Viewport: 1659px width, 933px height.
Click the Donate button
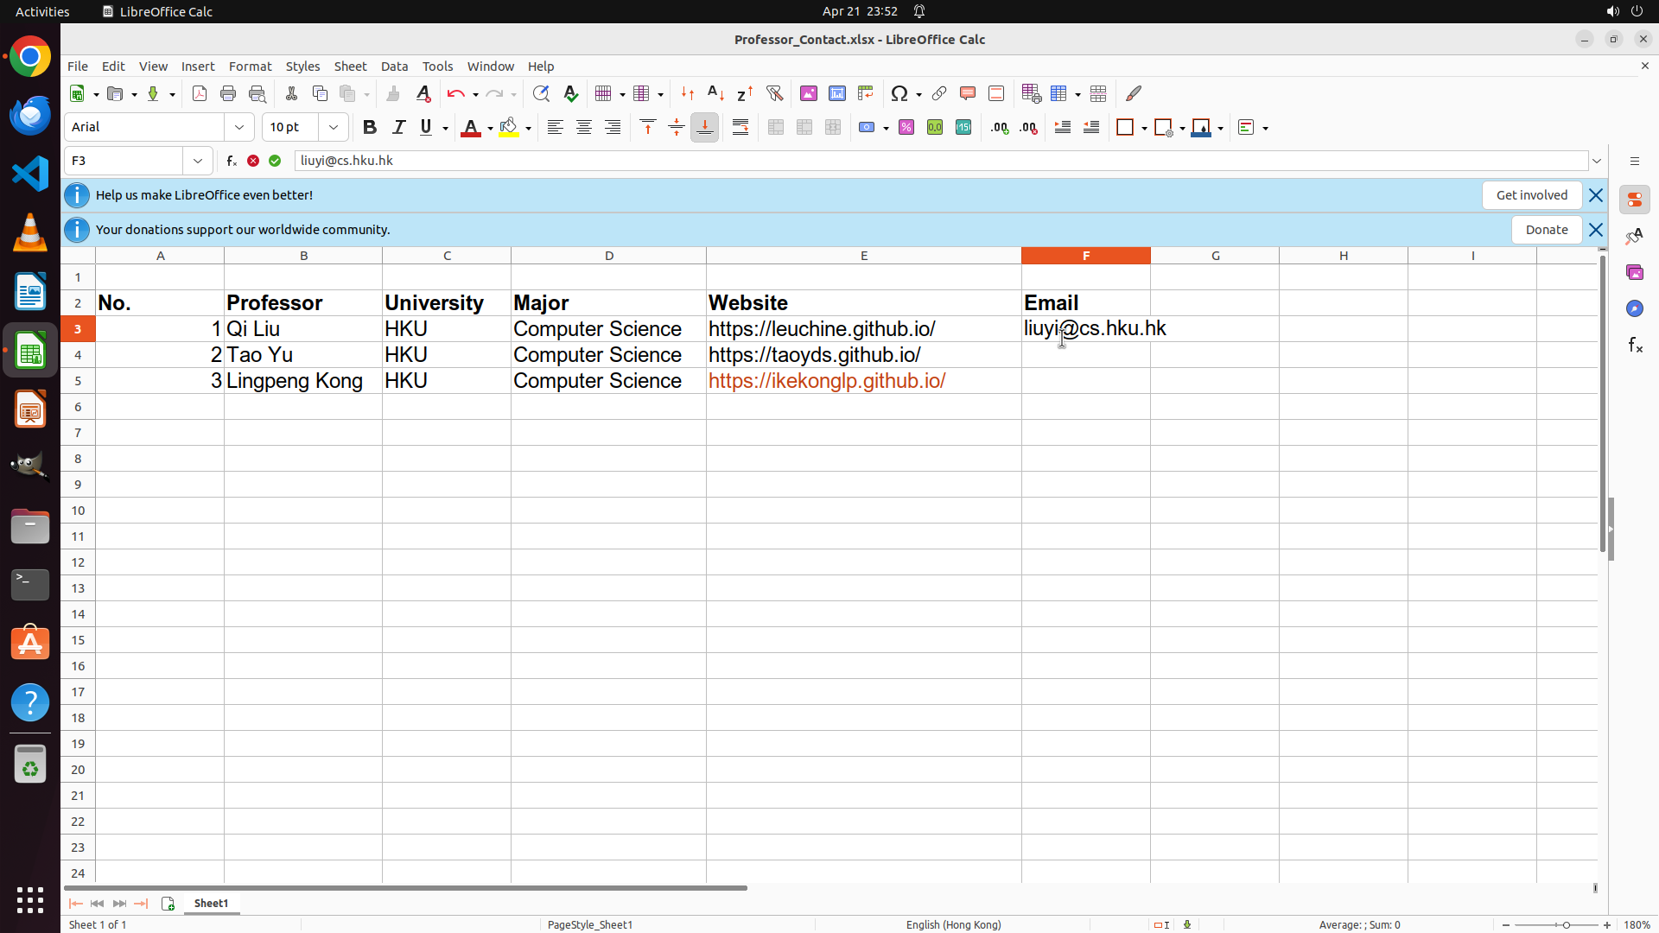click(1546, 230)
